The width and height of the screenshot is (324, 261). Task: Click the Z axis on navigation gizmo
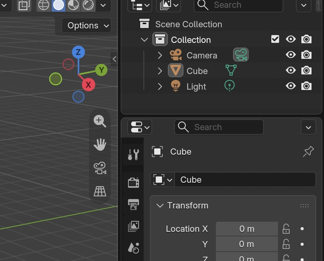coord(78,52)
